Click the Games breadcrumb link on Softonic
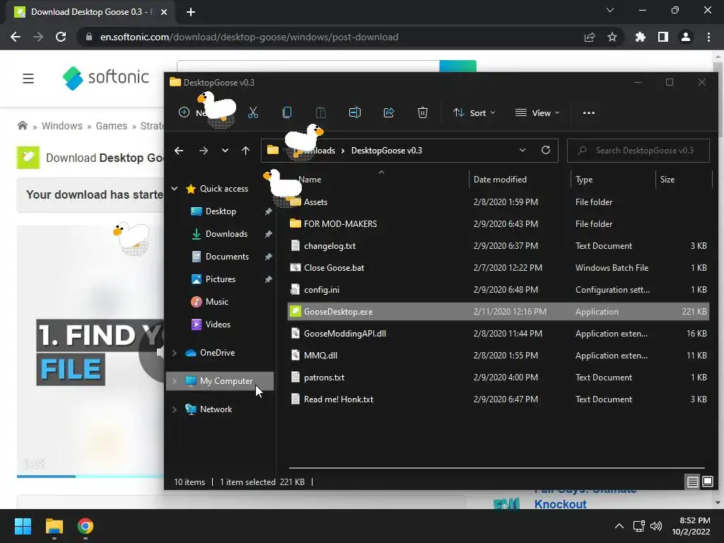Screen dimensions: 724x543 point(111,126)
